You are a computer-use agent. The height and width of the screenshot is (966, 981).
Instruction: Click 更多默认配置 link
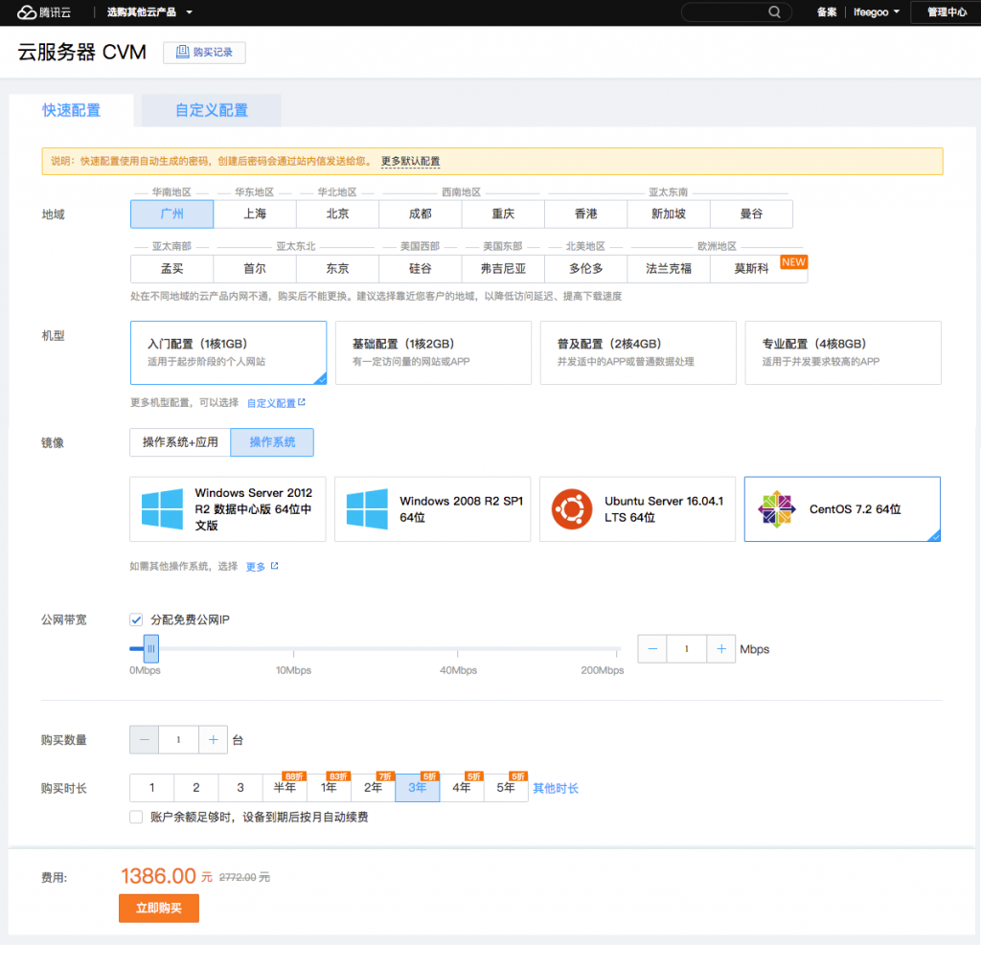click(410, 161)
